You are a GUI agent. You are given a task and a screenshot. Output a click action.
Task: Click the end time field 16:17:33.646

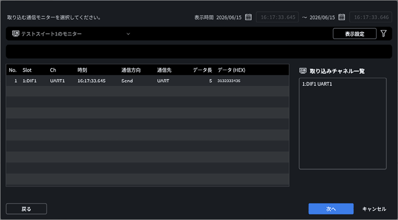[371, 17]
